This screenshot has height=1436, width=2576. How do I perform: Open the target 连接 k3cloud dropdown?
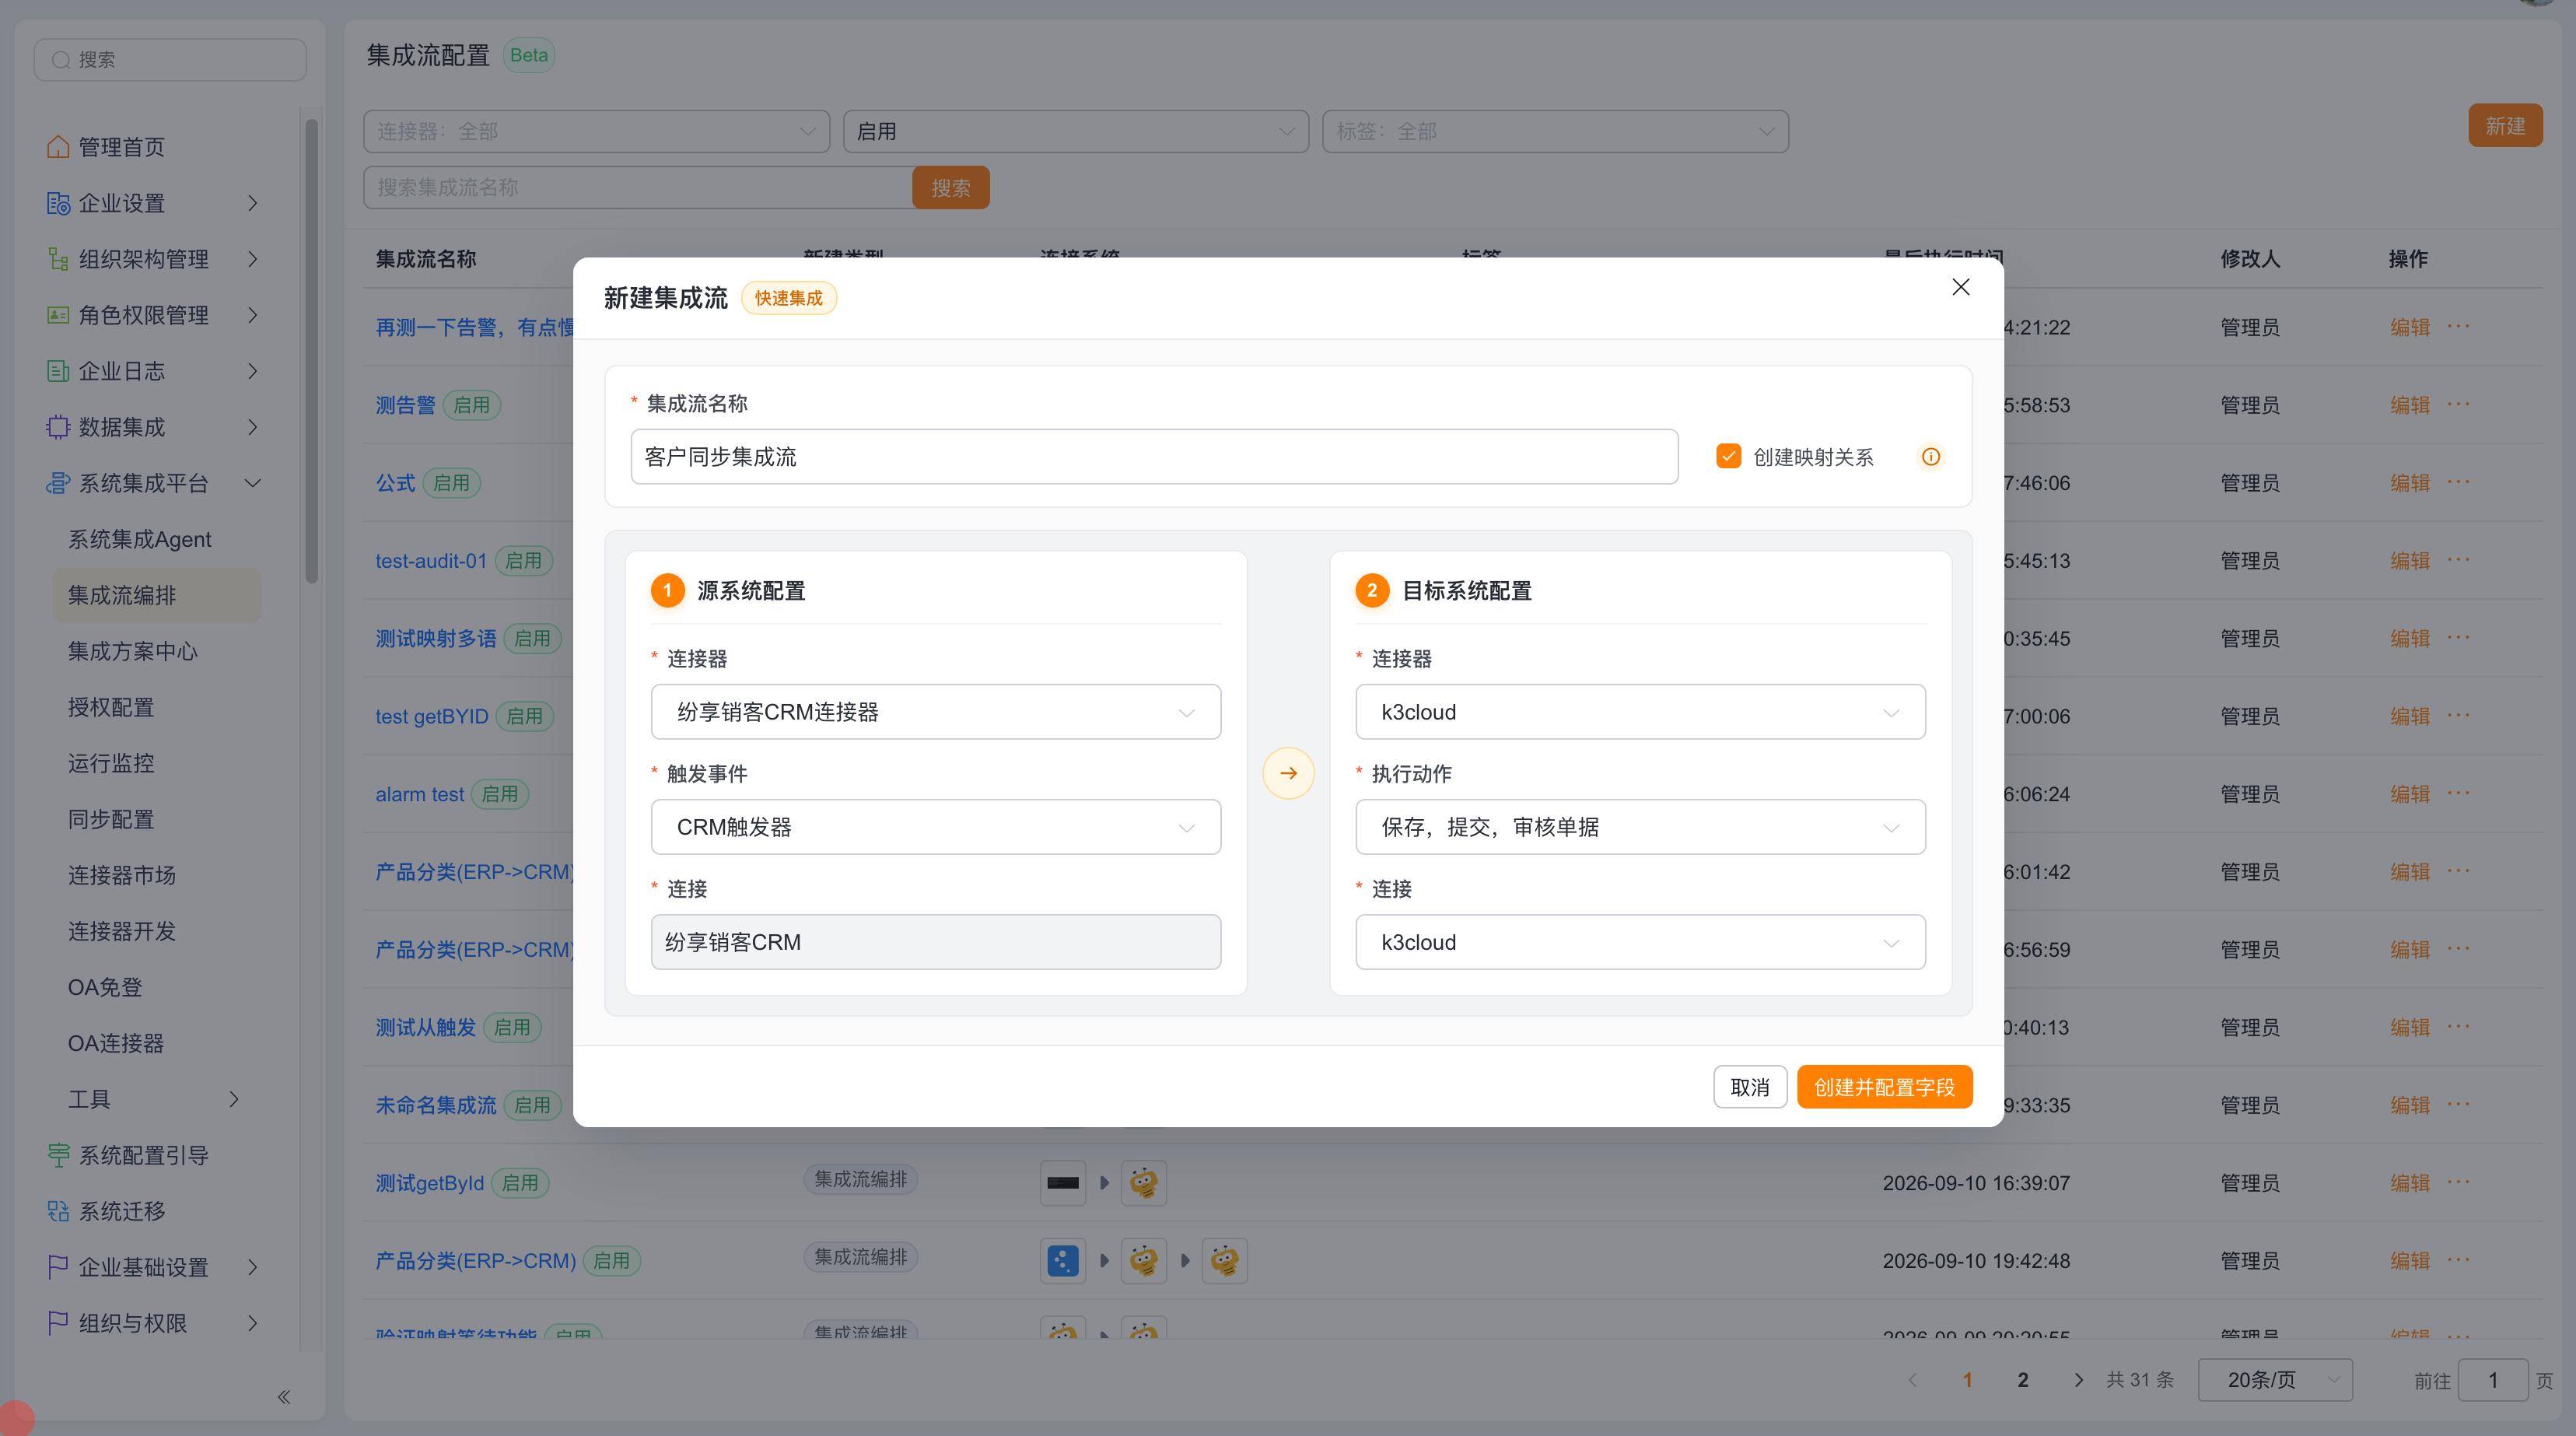1640,942
